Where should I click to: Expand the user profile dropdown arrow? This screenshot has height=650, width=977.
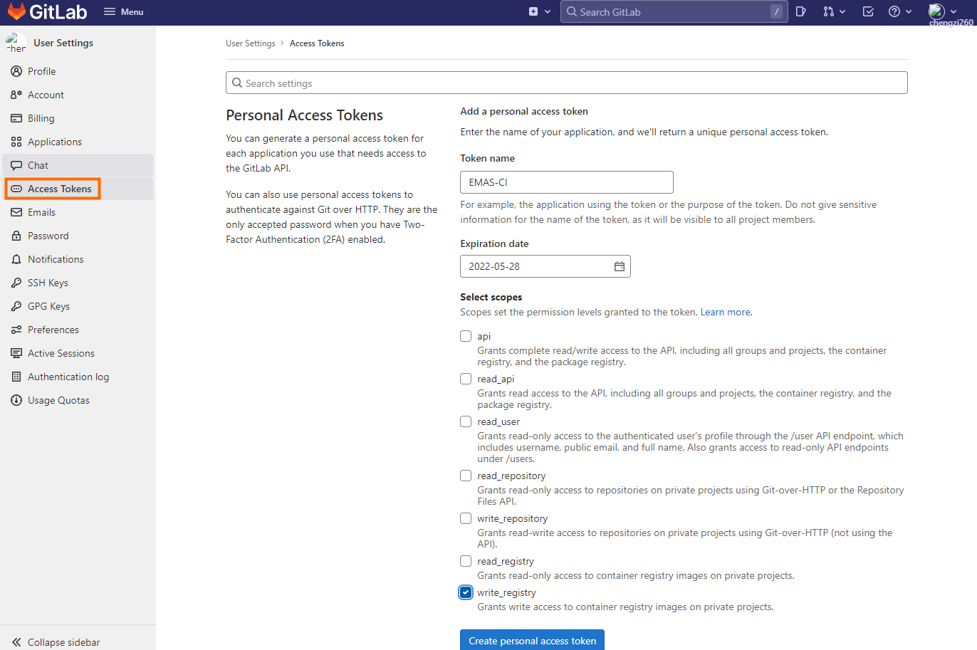pos(954,11)
